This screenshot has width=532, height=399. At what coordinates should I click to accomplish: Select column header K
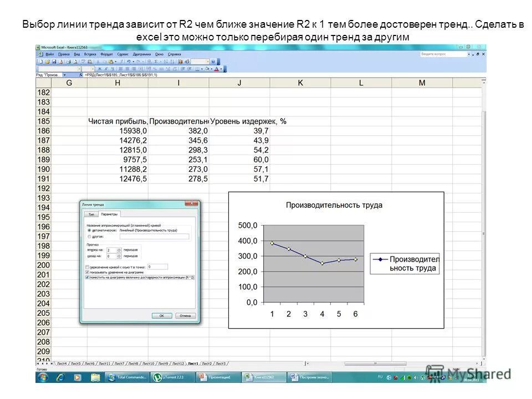[300, 83]
